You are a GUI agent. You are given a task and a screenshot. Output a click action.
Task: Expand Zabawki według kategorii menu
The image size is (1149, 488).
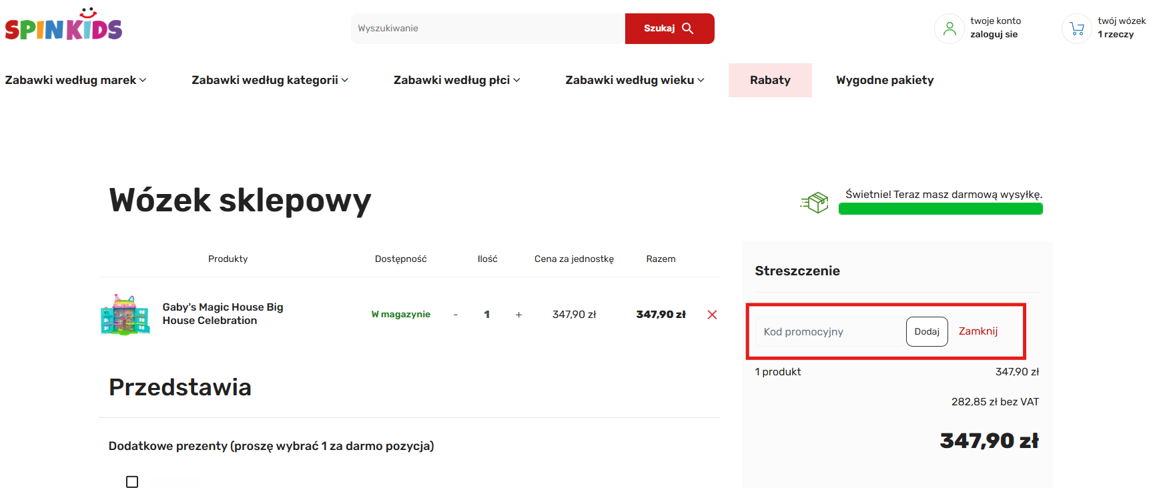tap(270, 80)
